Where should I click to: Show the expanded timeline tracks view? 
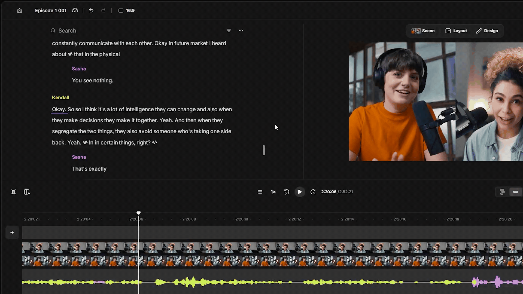click(x=502, y=192)
